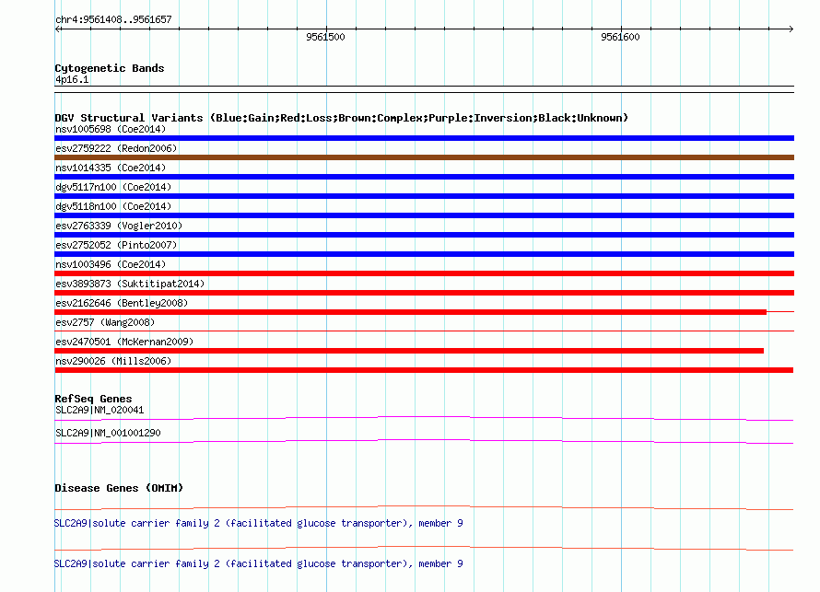The width and height of the screenshot is (820, 592).
Task: Click the red bar under esv3893873
Action: coord(424,293)
